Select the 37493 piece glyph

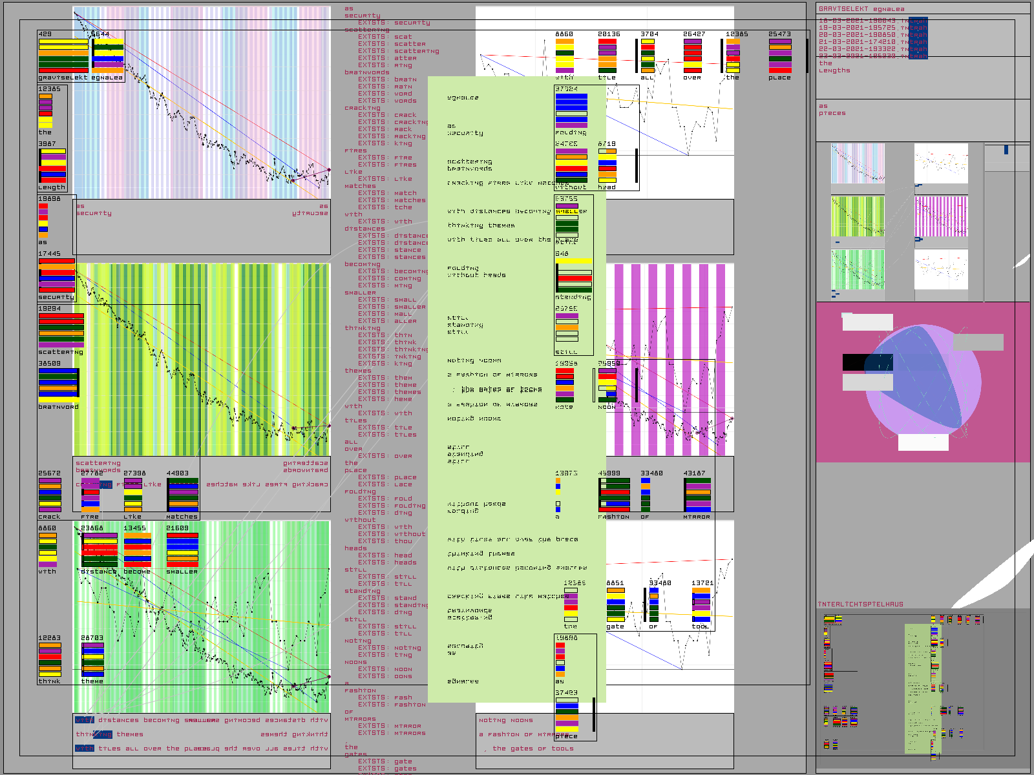[x=567, y=715]
